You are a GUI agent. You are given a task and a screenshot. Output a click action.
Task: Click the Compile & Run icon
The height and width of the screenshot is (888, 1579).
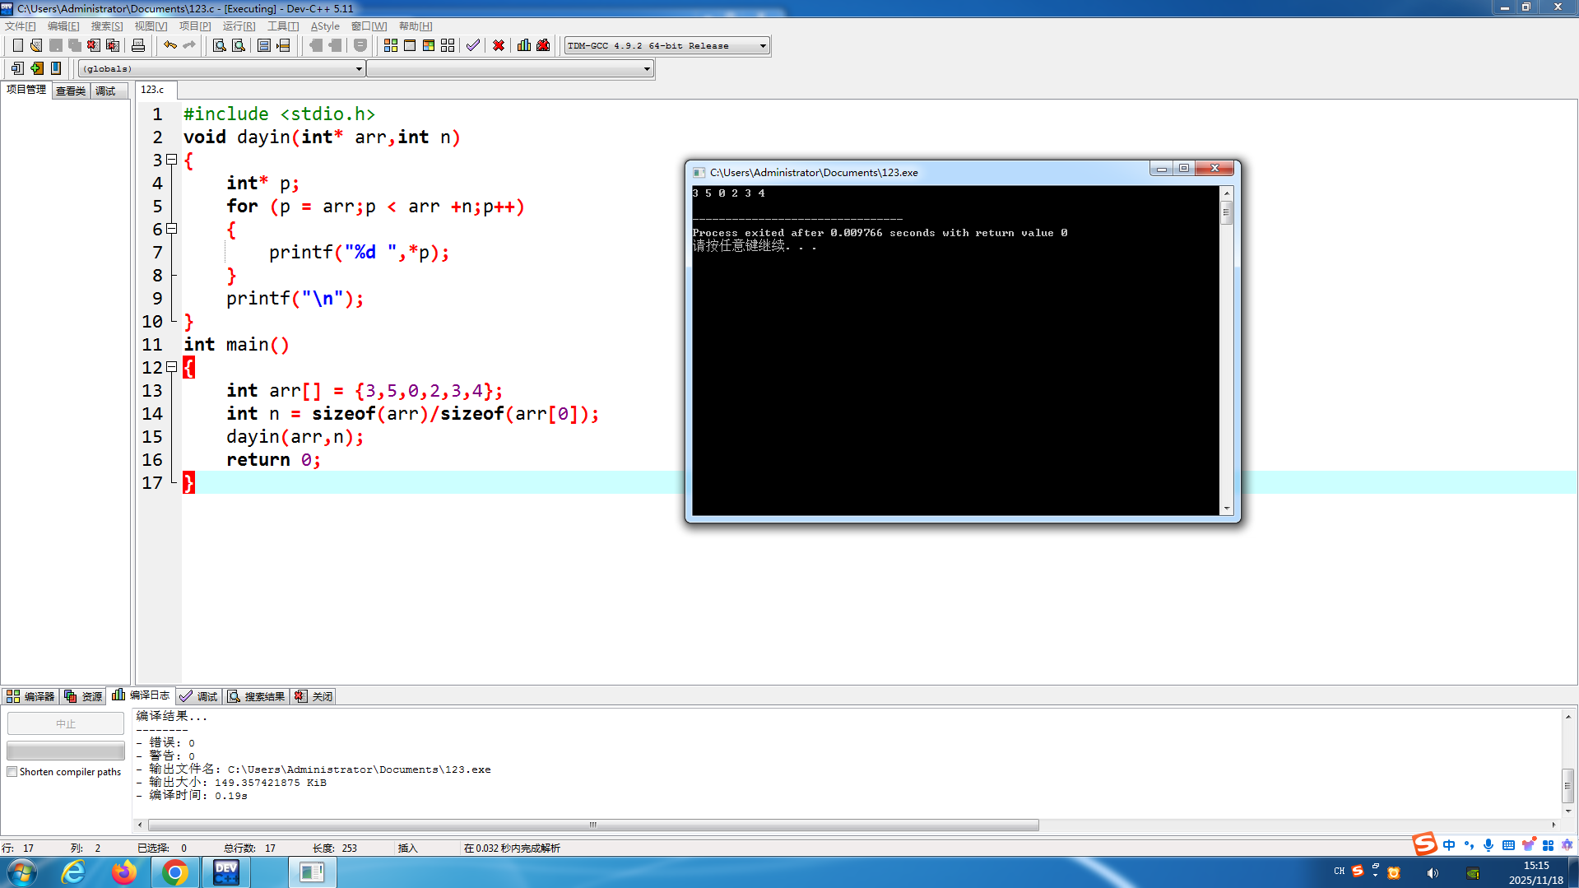429,45
